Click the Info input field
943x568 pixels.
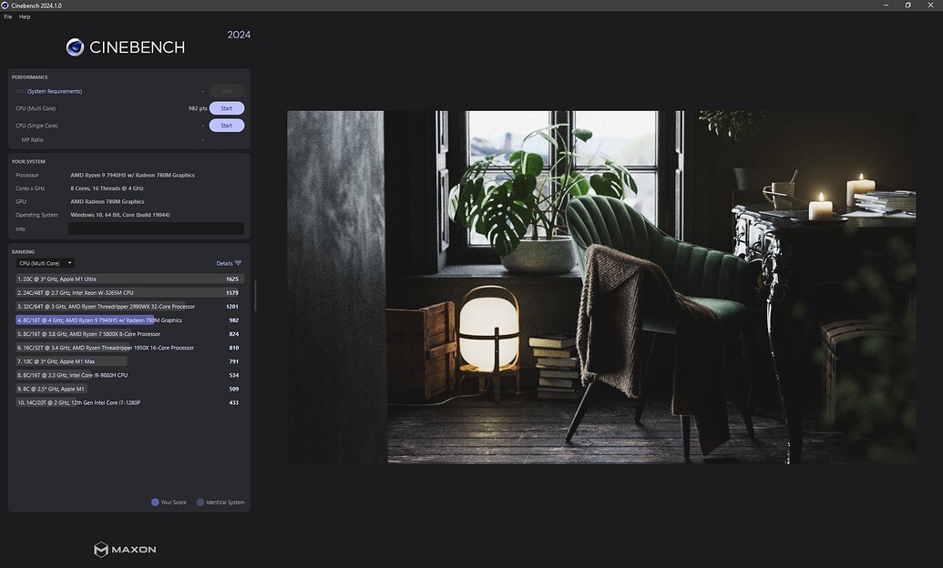coord(157,228)
